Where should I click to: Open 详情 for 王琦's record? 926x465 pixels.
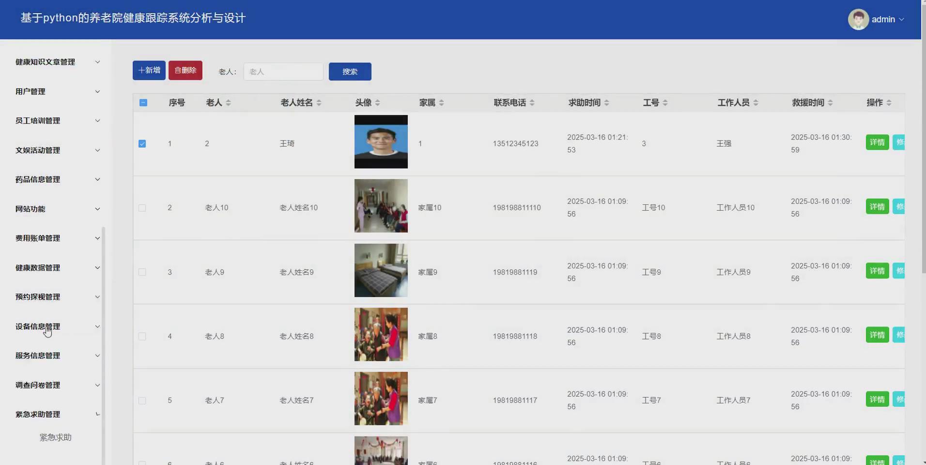(877, 142)
